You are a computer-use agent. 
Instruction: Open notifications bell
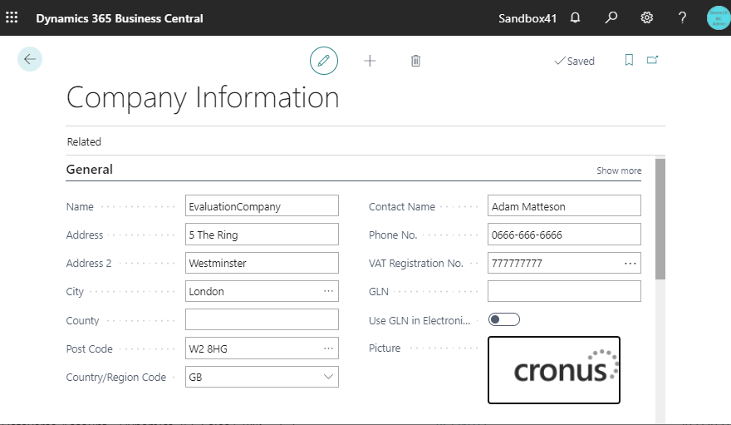tap(576, 17)
